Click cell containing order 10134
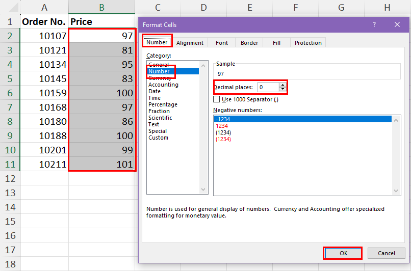The height and width of the screenshot is (271, 411). [44, 64]
